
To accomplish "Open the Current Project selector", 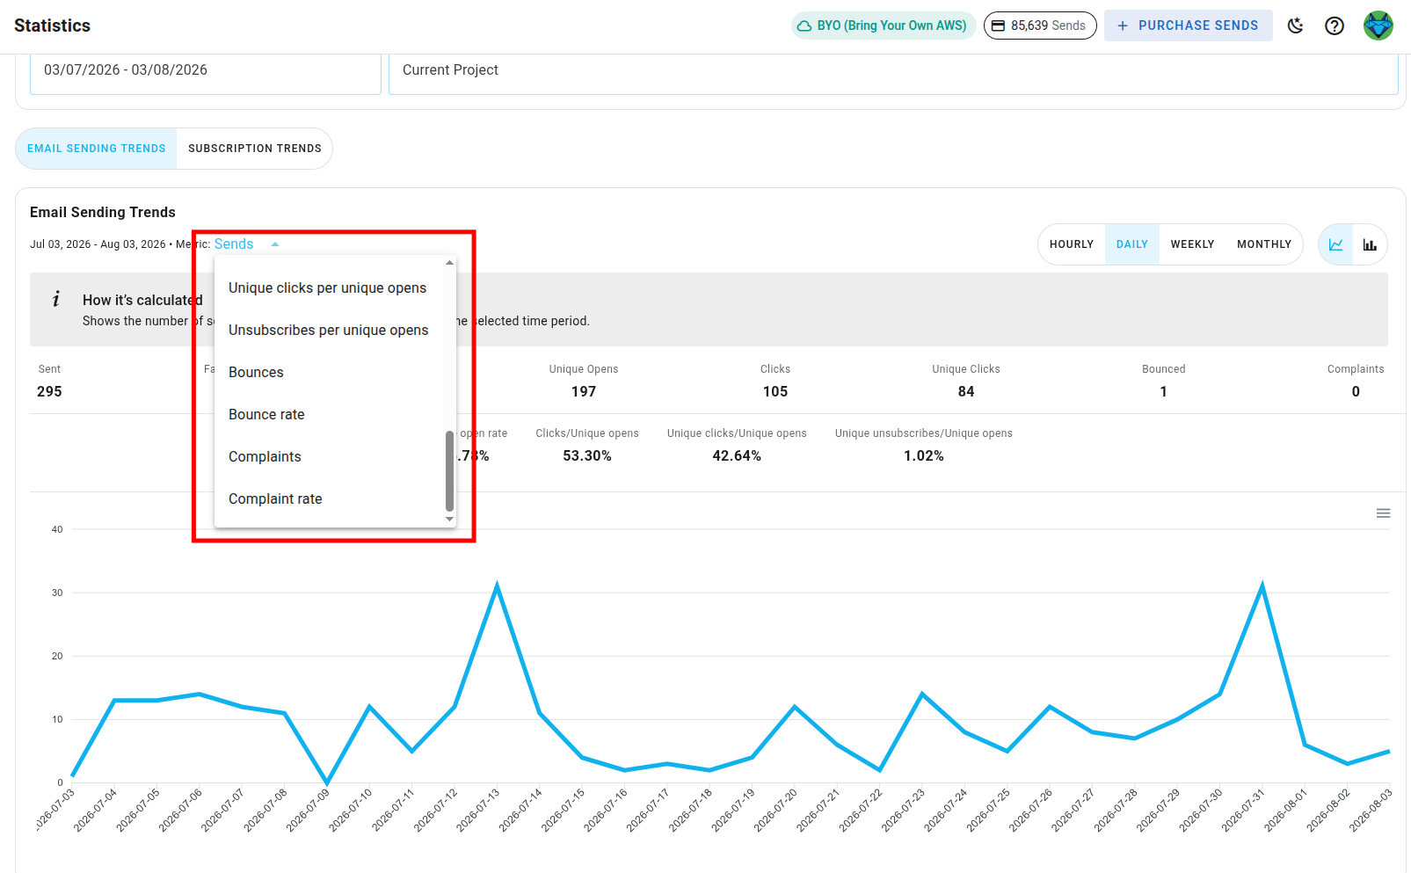I will coord(893,72).
